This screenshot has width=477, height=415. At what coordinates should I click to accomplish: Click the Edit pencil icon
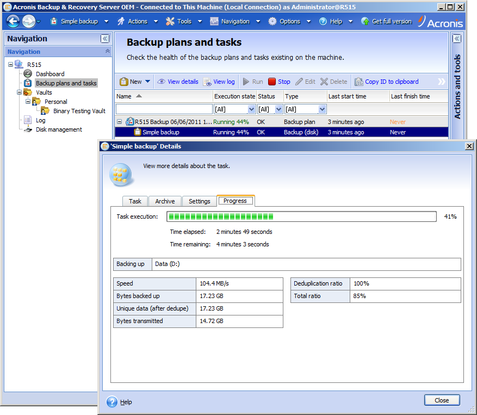(299, 82)
